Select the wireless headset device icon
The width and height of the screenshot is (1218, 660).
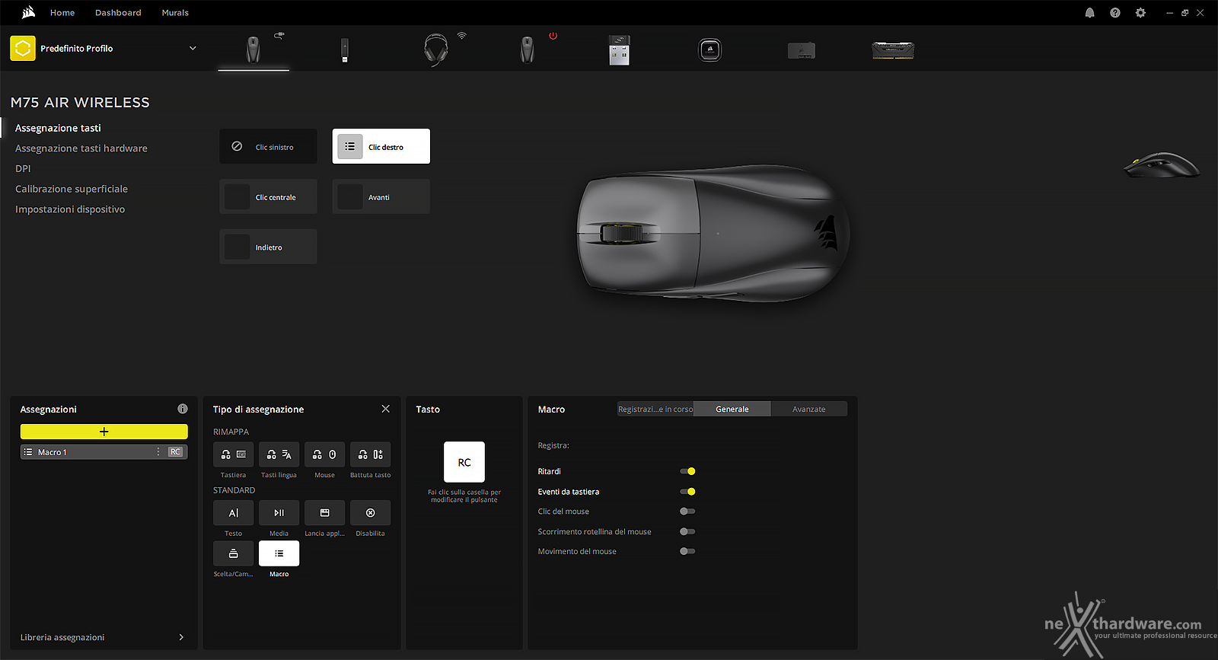coord(436,50)
